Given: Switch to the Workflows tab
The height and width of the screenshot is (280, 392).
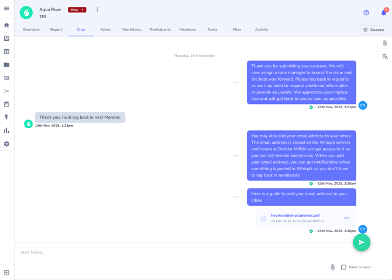Looking at the screenshot, I should (132, 30).
